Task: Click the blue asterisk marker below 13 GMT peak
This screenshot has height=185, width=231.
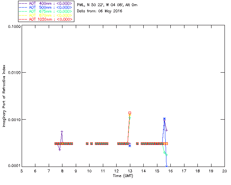Action: pyautogui.click(x=130, y=146)
